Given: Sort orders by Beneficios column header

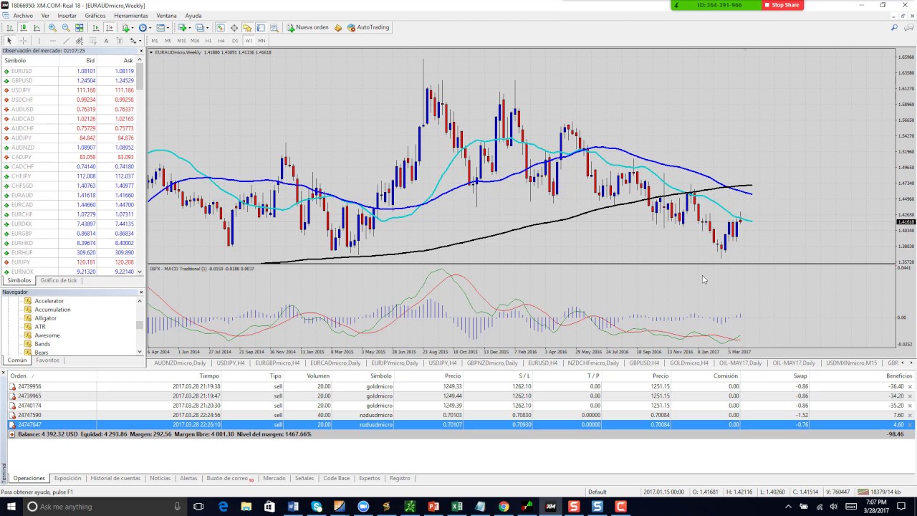Looking at the screenshot, I should point(898,376).
